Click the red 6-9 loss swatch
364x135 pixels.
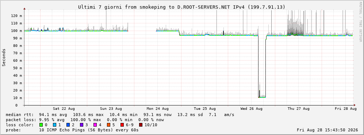click(x=122, y=125)
